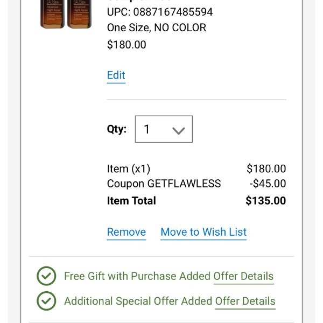Remove the item from the bag
This screenshot has height=323, width=323.
point(127,232)
